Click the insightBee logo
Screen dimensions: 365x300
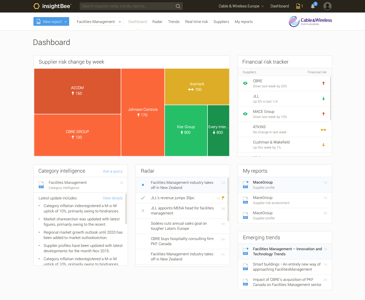coord(53,6)
